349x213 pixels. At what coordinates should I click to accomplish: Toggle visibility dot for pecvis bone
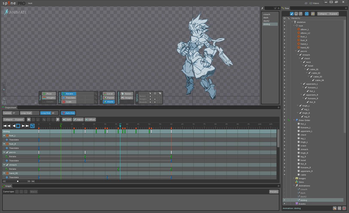284,51
